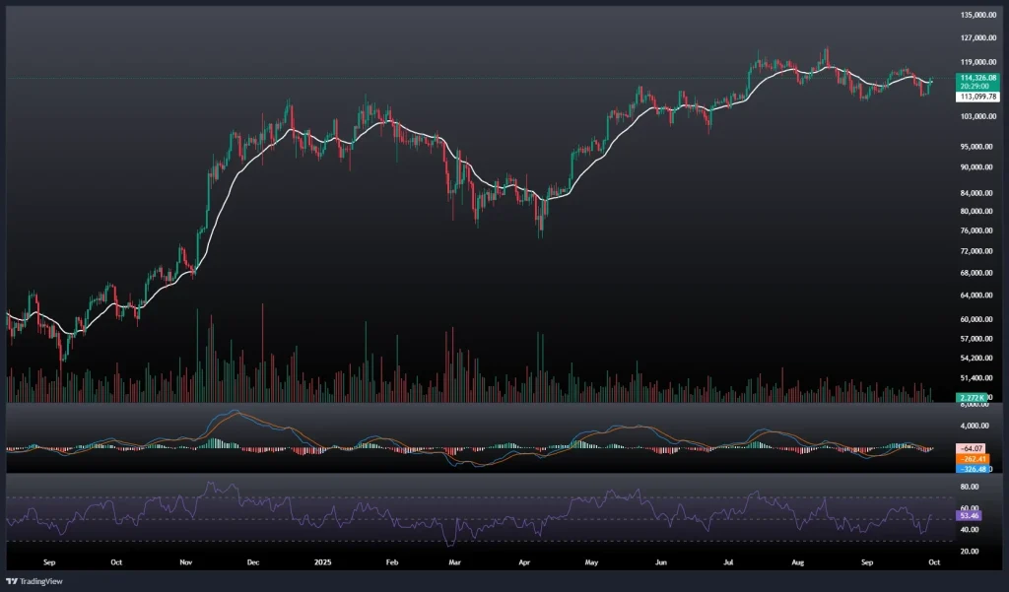Click the TradingView logo icon
Screen dimensions: 1009x592
pos(13,581)
